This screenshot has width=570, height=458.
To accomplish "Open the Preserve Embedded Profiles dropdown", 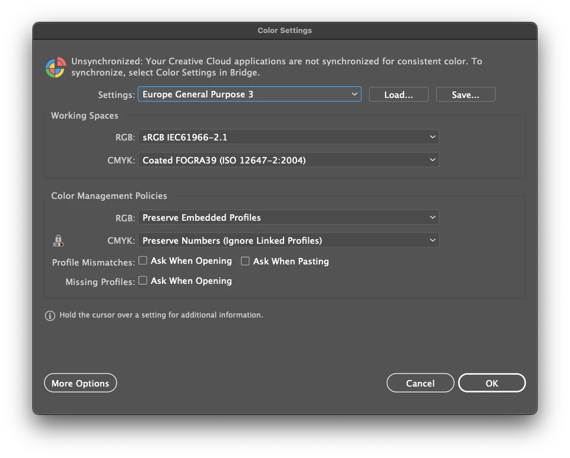I will pyautogui.click(x=289, y=218).
